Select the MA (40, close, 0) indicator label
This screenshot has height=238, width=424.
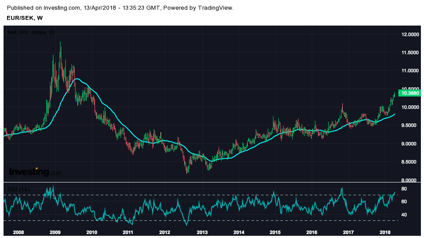pos(31,32)
